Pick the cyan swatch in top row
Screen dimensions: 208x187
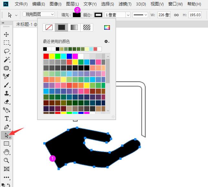coord(64,56)
